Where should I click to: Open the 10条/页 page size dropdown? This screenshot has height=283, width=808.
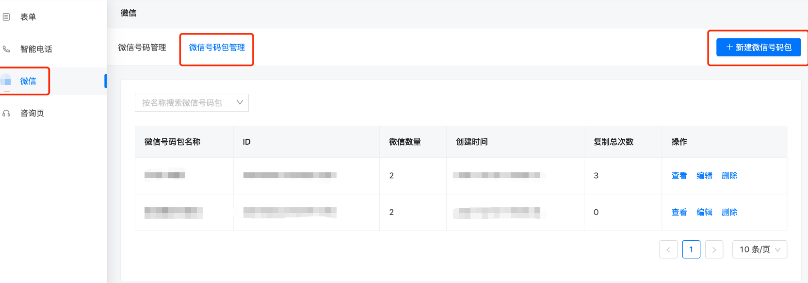(760, 249)
